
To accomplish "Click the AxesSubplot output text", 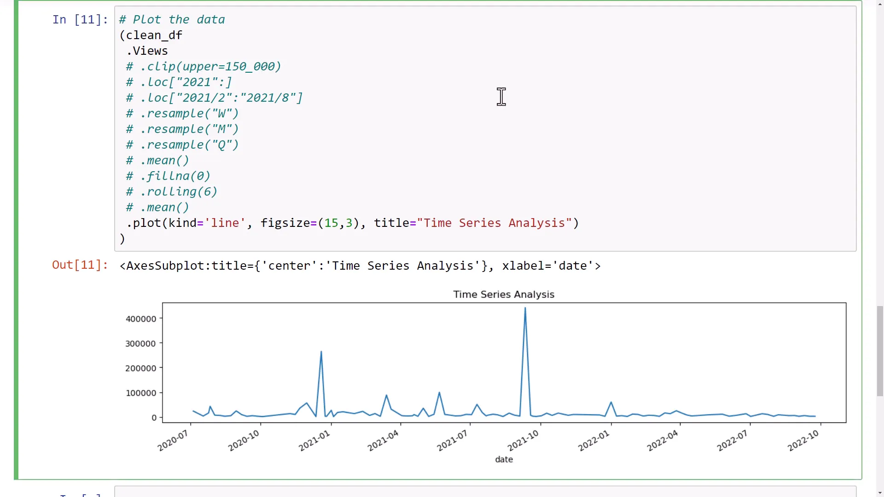I will pos(360,266).
